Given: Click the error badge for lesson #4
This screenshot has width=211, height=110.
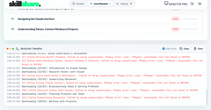Looking at the screenshot, I should tap(175, 19).
